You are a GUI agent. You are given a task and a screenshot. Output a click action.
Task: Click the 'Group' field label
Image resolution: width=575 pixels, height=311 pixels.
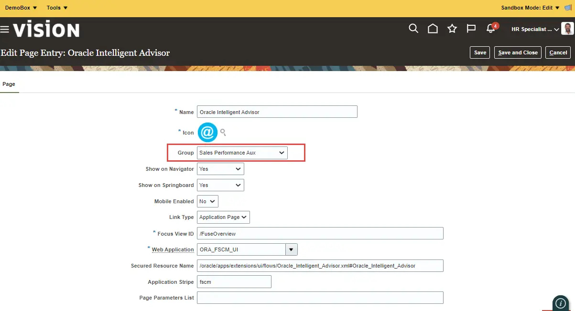tap(186, 153)
